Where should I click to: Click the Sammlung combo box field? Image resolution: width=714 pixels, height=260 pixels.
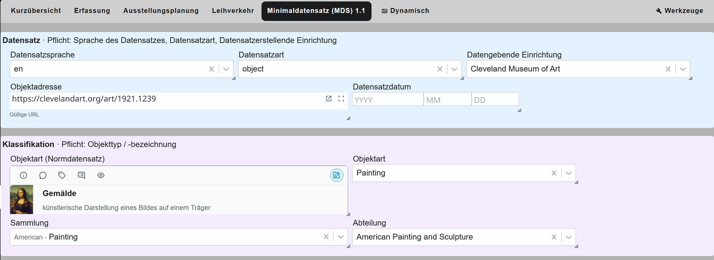(x=178, y=237)
